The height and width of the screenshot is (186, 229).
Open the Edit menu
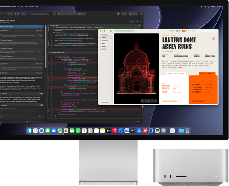22,7
